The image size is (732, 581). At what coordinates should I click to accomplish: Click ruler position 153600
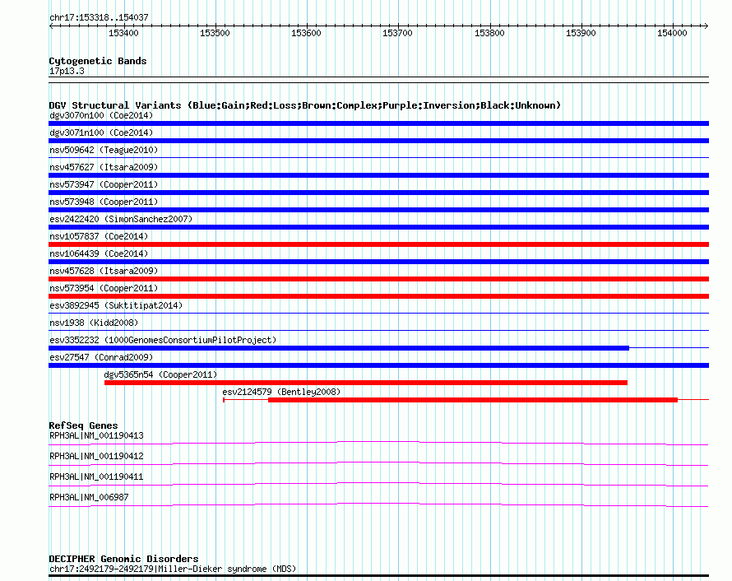click(306, 33)
